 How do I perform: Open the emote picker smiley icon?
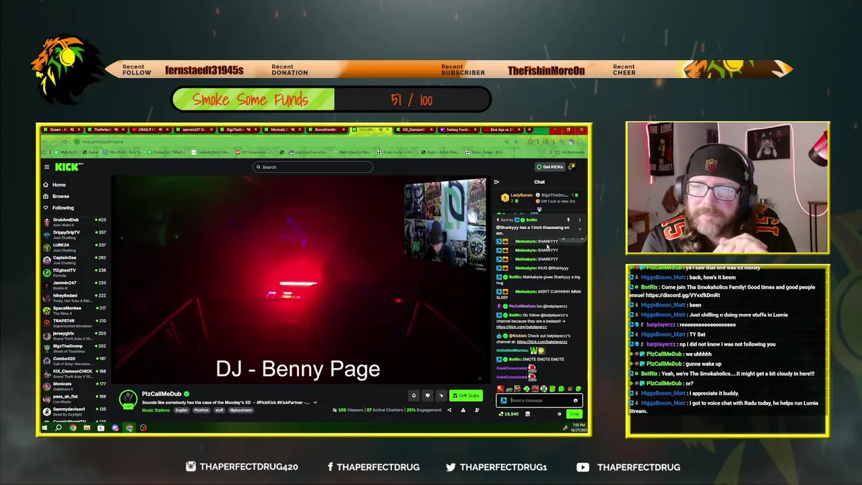click(x=576, y=400)
